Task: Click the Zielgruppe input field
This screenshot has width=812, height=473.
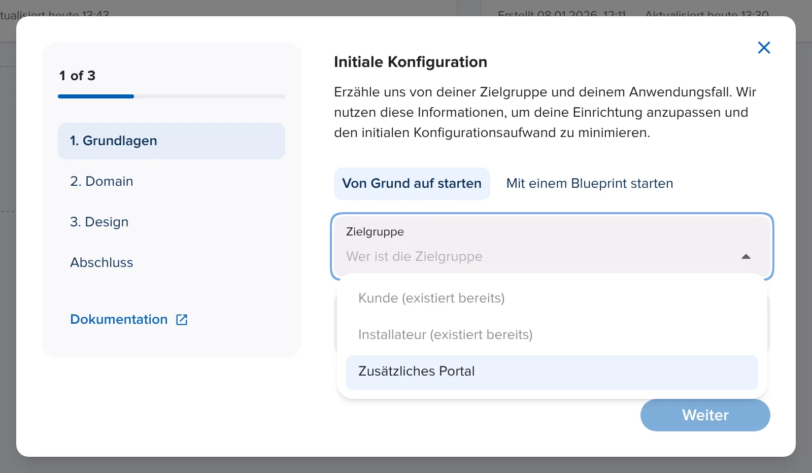Action: tap(552, 247)
